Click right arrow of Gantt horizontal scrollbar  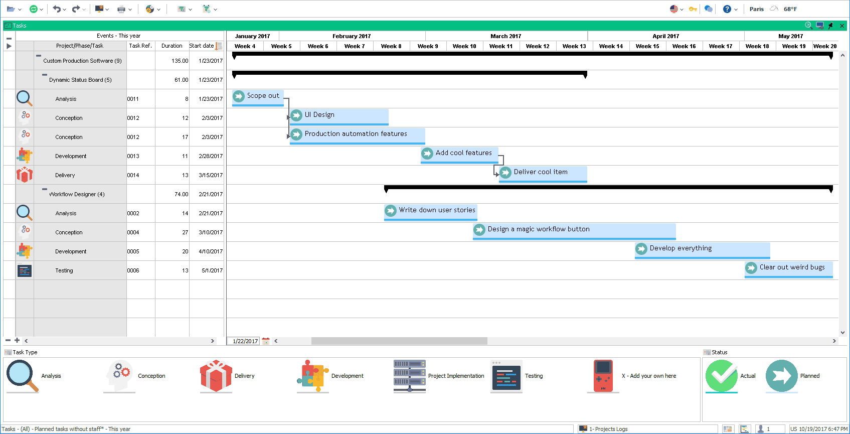(834, 341)
